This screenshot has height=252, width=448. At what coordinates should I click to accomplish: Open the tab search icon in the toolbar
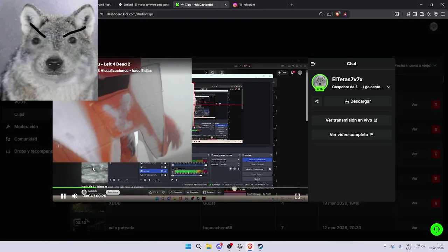tap(397, 14)
